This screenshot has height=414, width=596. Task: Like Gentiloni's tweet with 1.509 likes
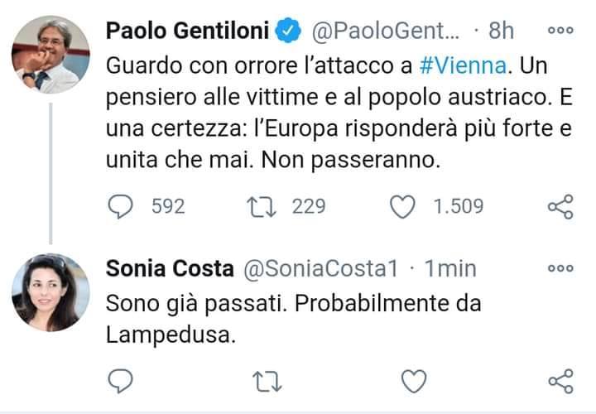coord(402,206)
